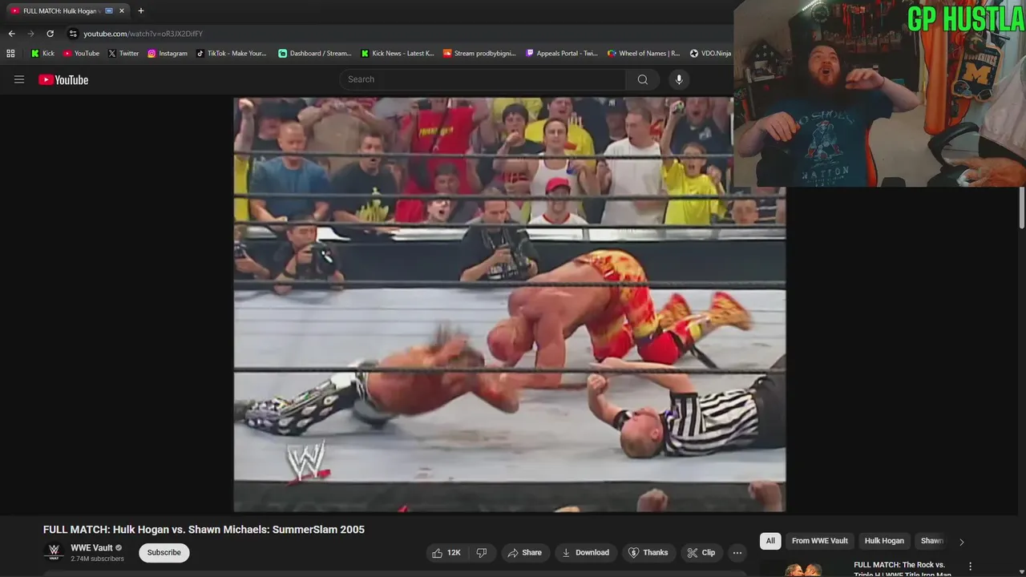
Task: Open the WWE Vault channel name
Action: click(91, 548)
